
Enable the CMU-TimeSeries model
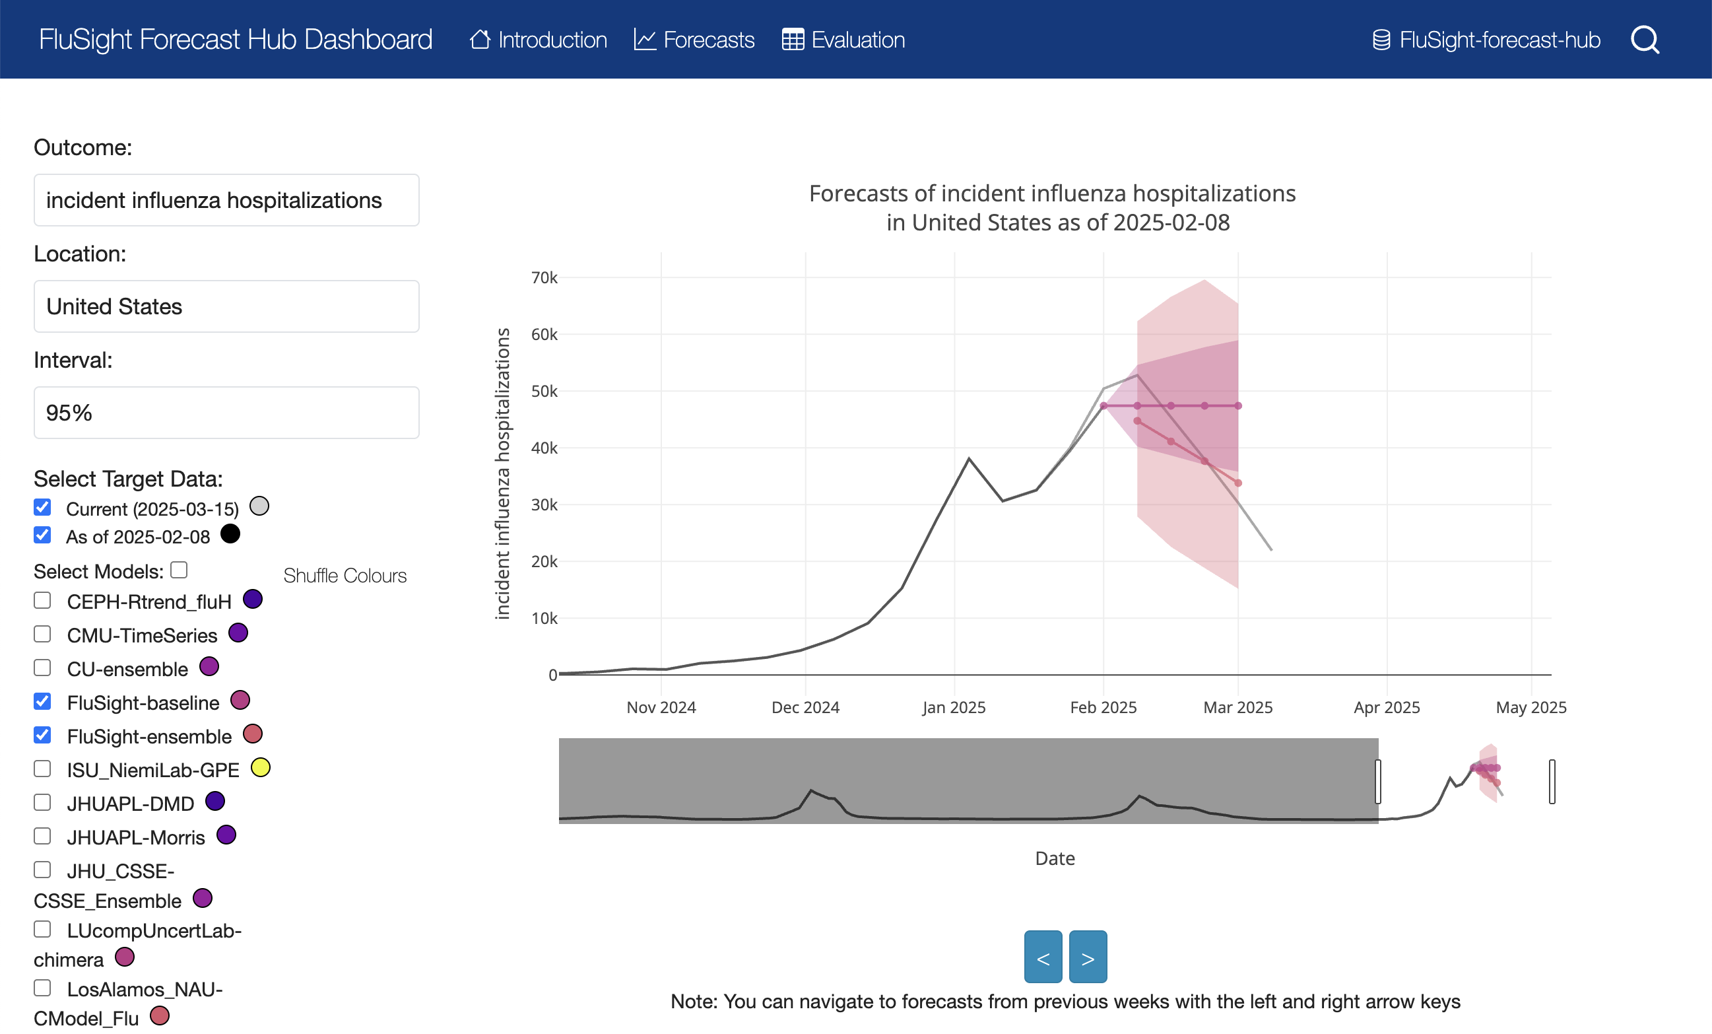pos(42,634)
